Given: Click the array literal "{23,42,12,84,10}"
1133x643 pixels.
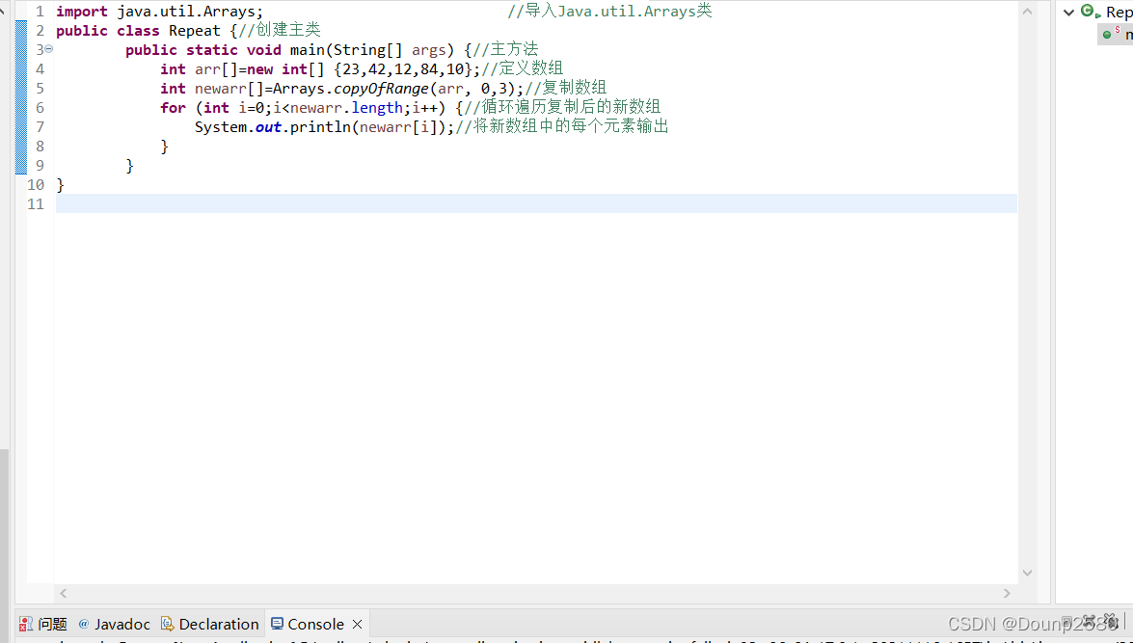Looking at the screenshot, I should (402, 69).
